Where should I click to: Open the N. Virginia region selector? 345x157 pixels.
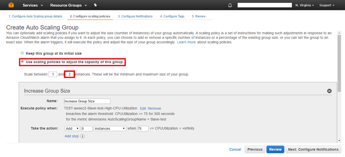[x=305, y=5]
